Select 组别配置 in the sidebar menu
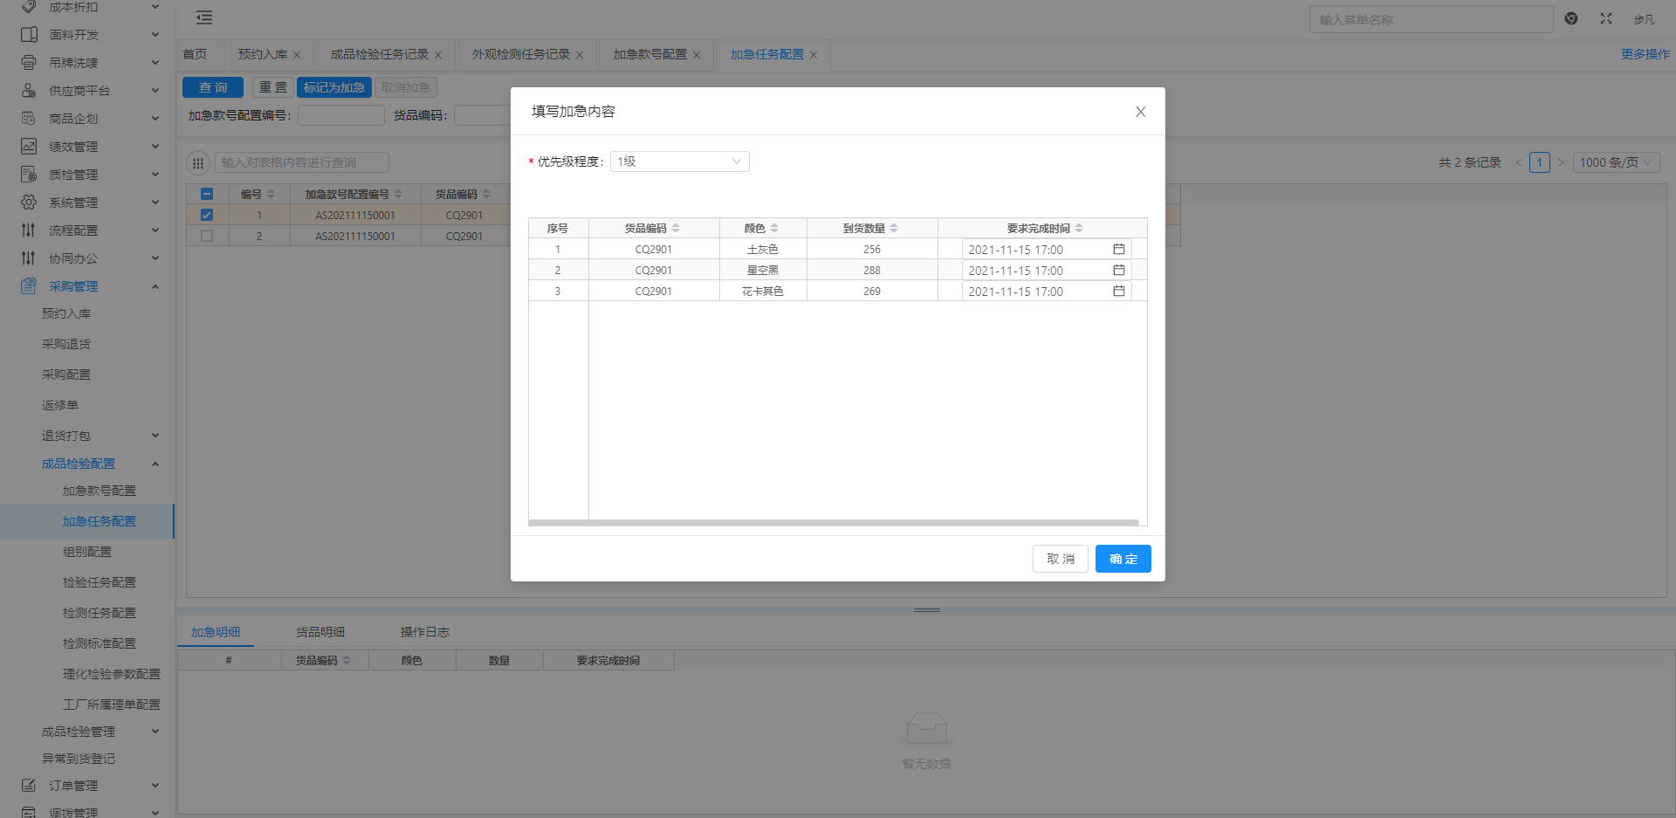 tap(87, 552)
